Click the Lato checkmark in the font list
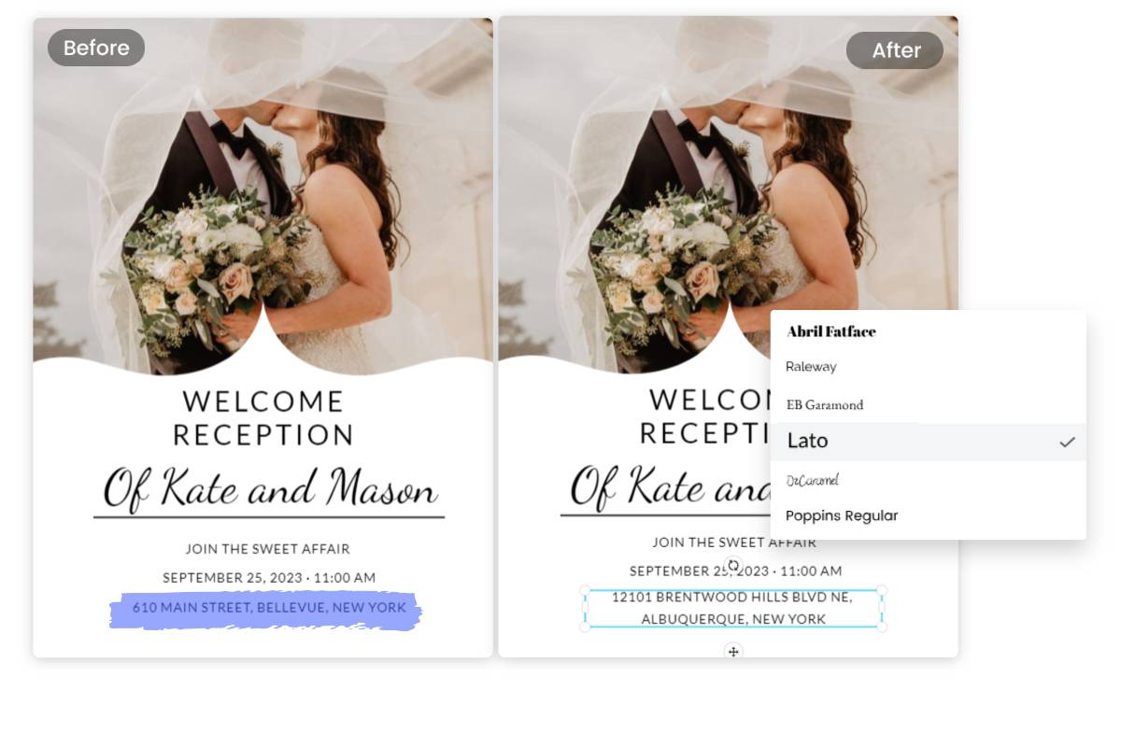The height and width of the screenshot is (747, 1121). click(x=1066, y=441)
